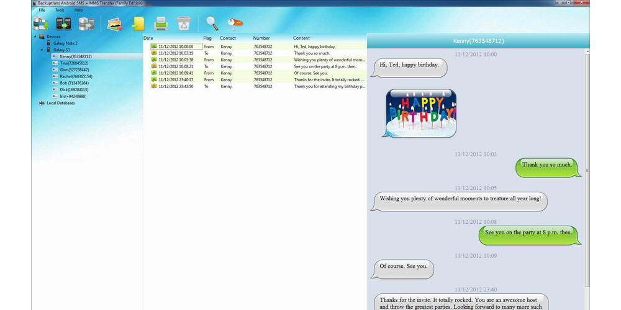Sort messages by the Date column header
Image resolution: width=621 pixels, height=310 pixels.
(x=148, y=38)
